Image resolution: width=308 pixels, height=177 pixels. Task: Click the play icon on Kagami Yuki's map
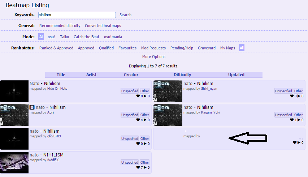click(299, 120)
